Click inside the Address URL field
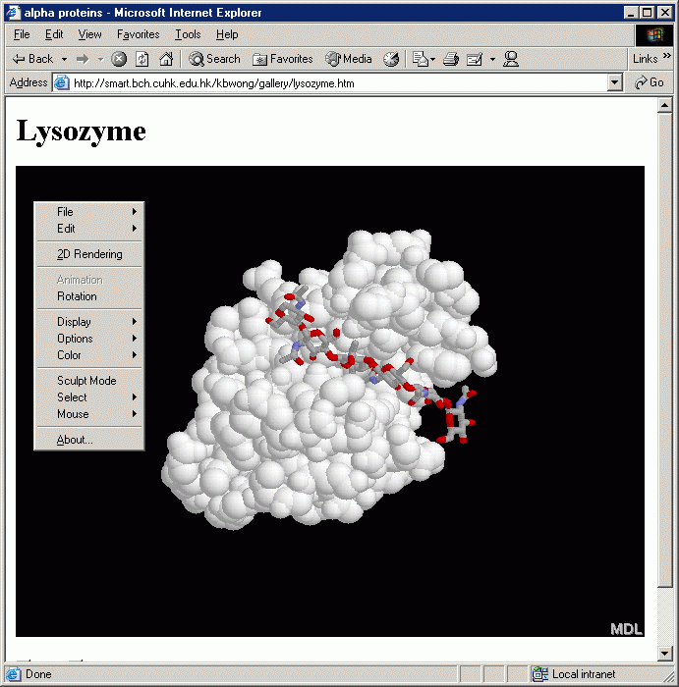This screenshot has width=679, height=687. click(334, 83)
